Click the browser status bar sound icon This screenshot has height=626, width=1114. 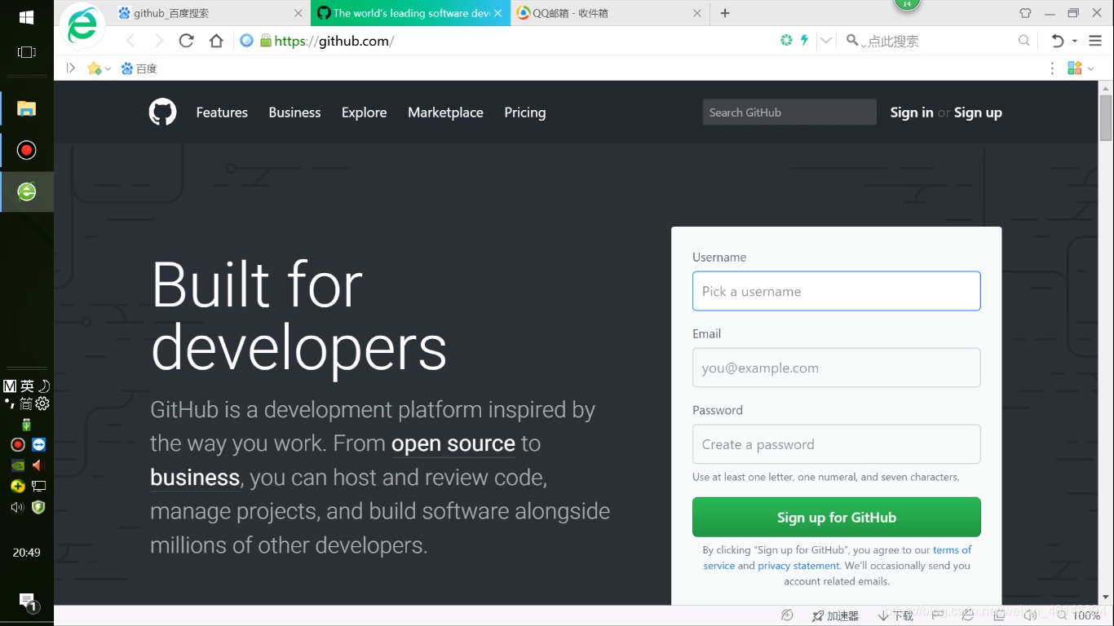coord(1030,615)
